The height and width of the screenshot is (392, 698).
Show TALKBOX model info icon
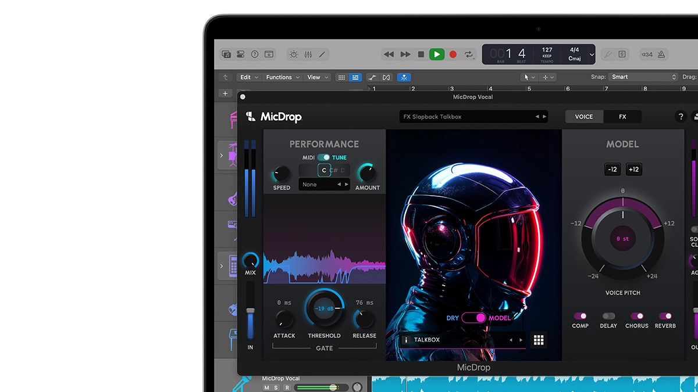pos(406,340)
